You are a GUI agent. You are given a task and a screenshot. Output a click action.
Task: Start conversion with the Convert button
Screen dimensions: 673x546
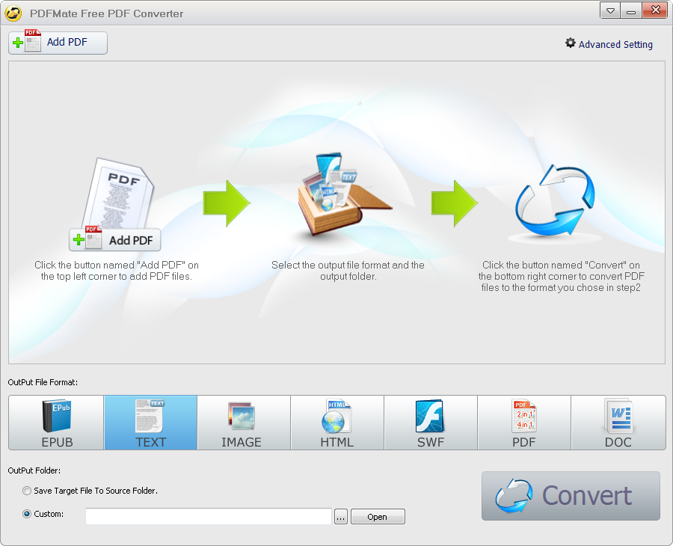pos(571,496)
